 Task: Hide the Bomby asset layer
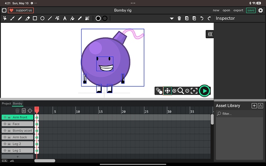coord(5,131)
